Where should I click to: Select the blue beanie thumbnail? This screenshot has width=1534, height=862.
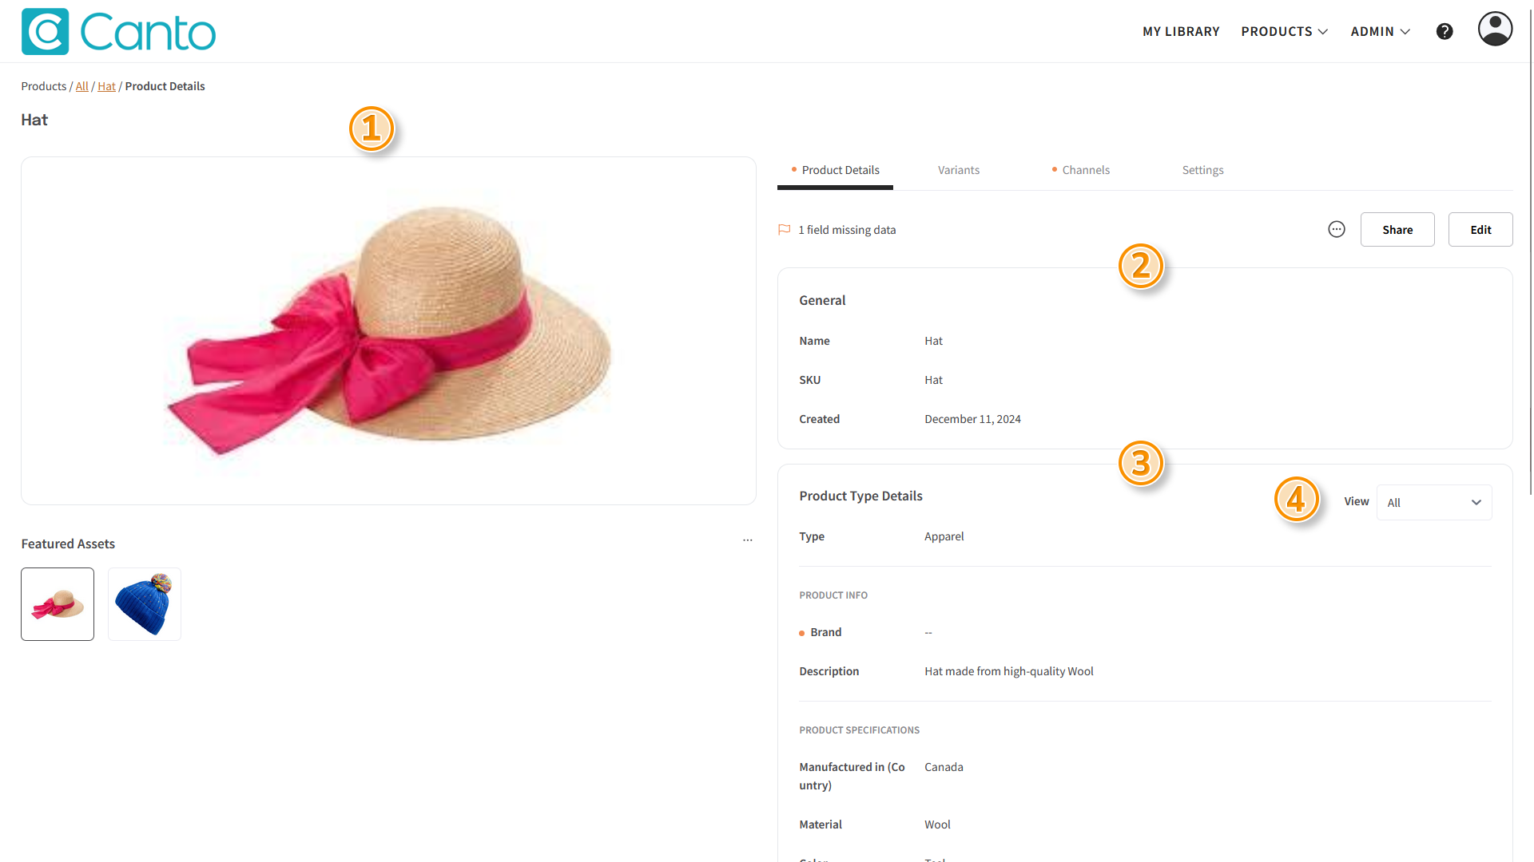point(145,604)
